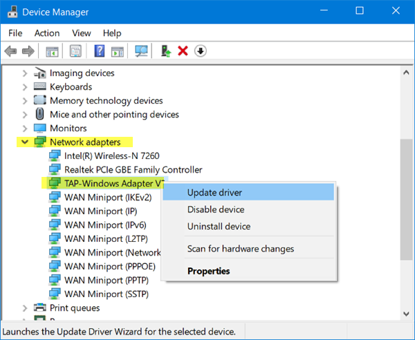Expand the Imaging devices category

pyautogui.click(x=26, y=73)
